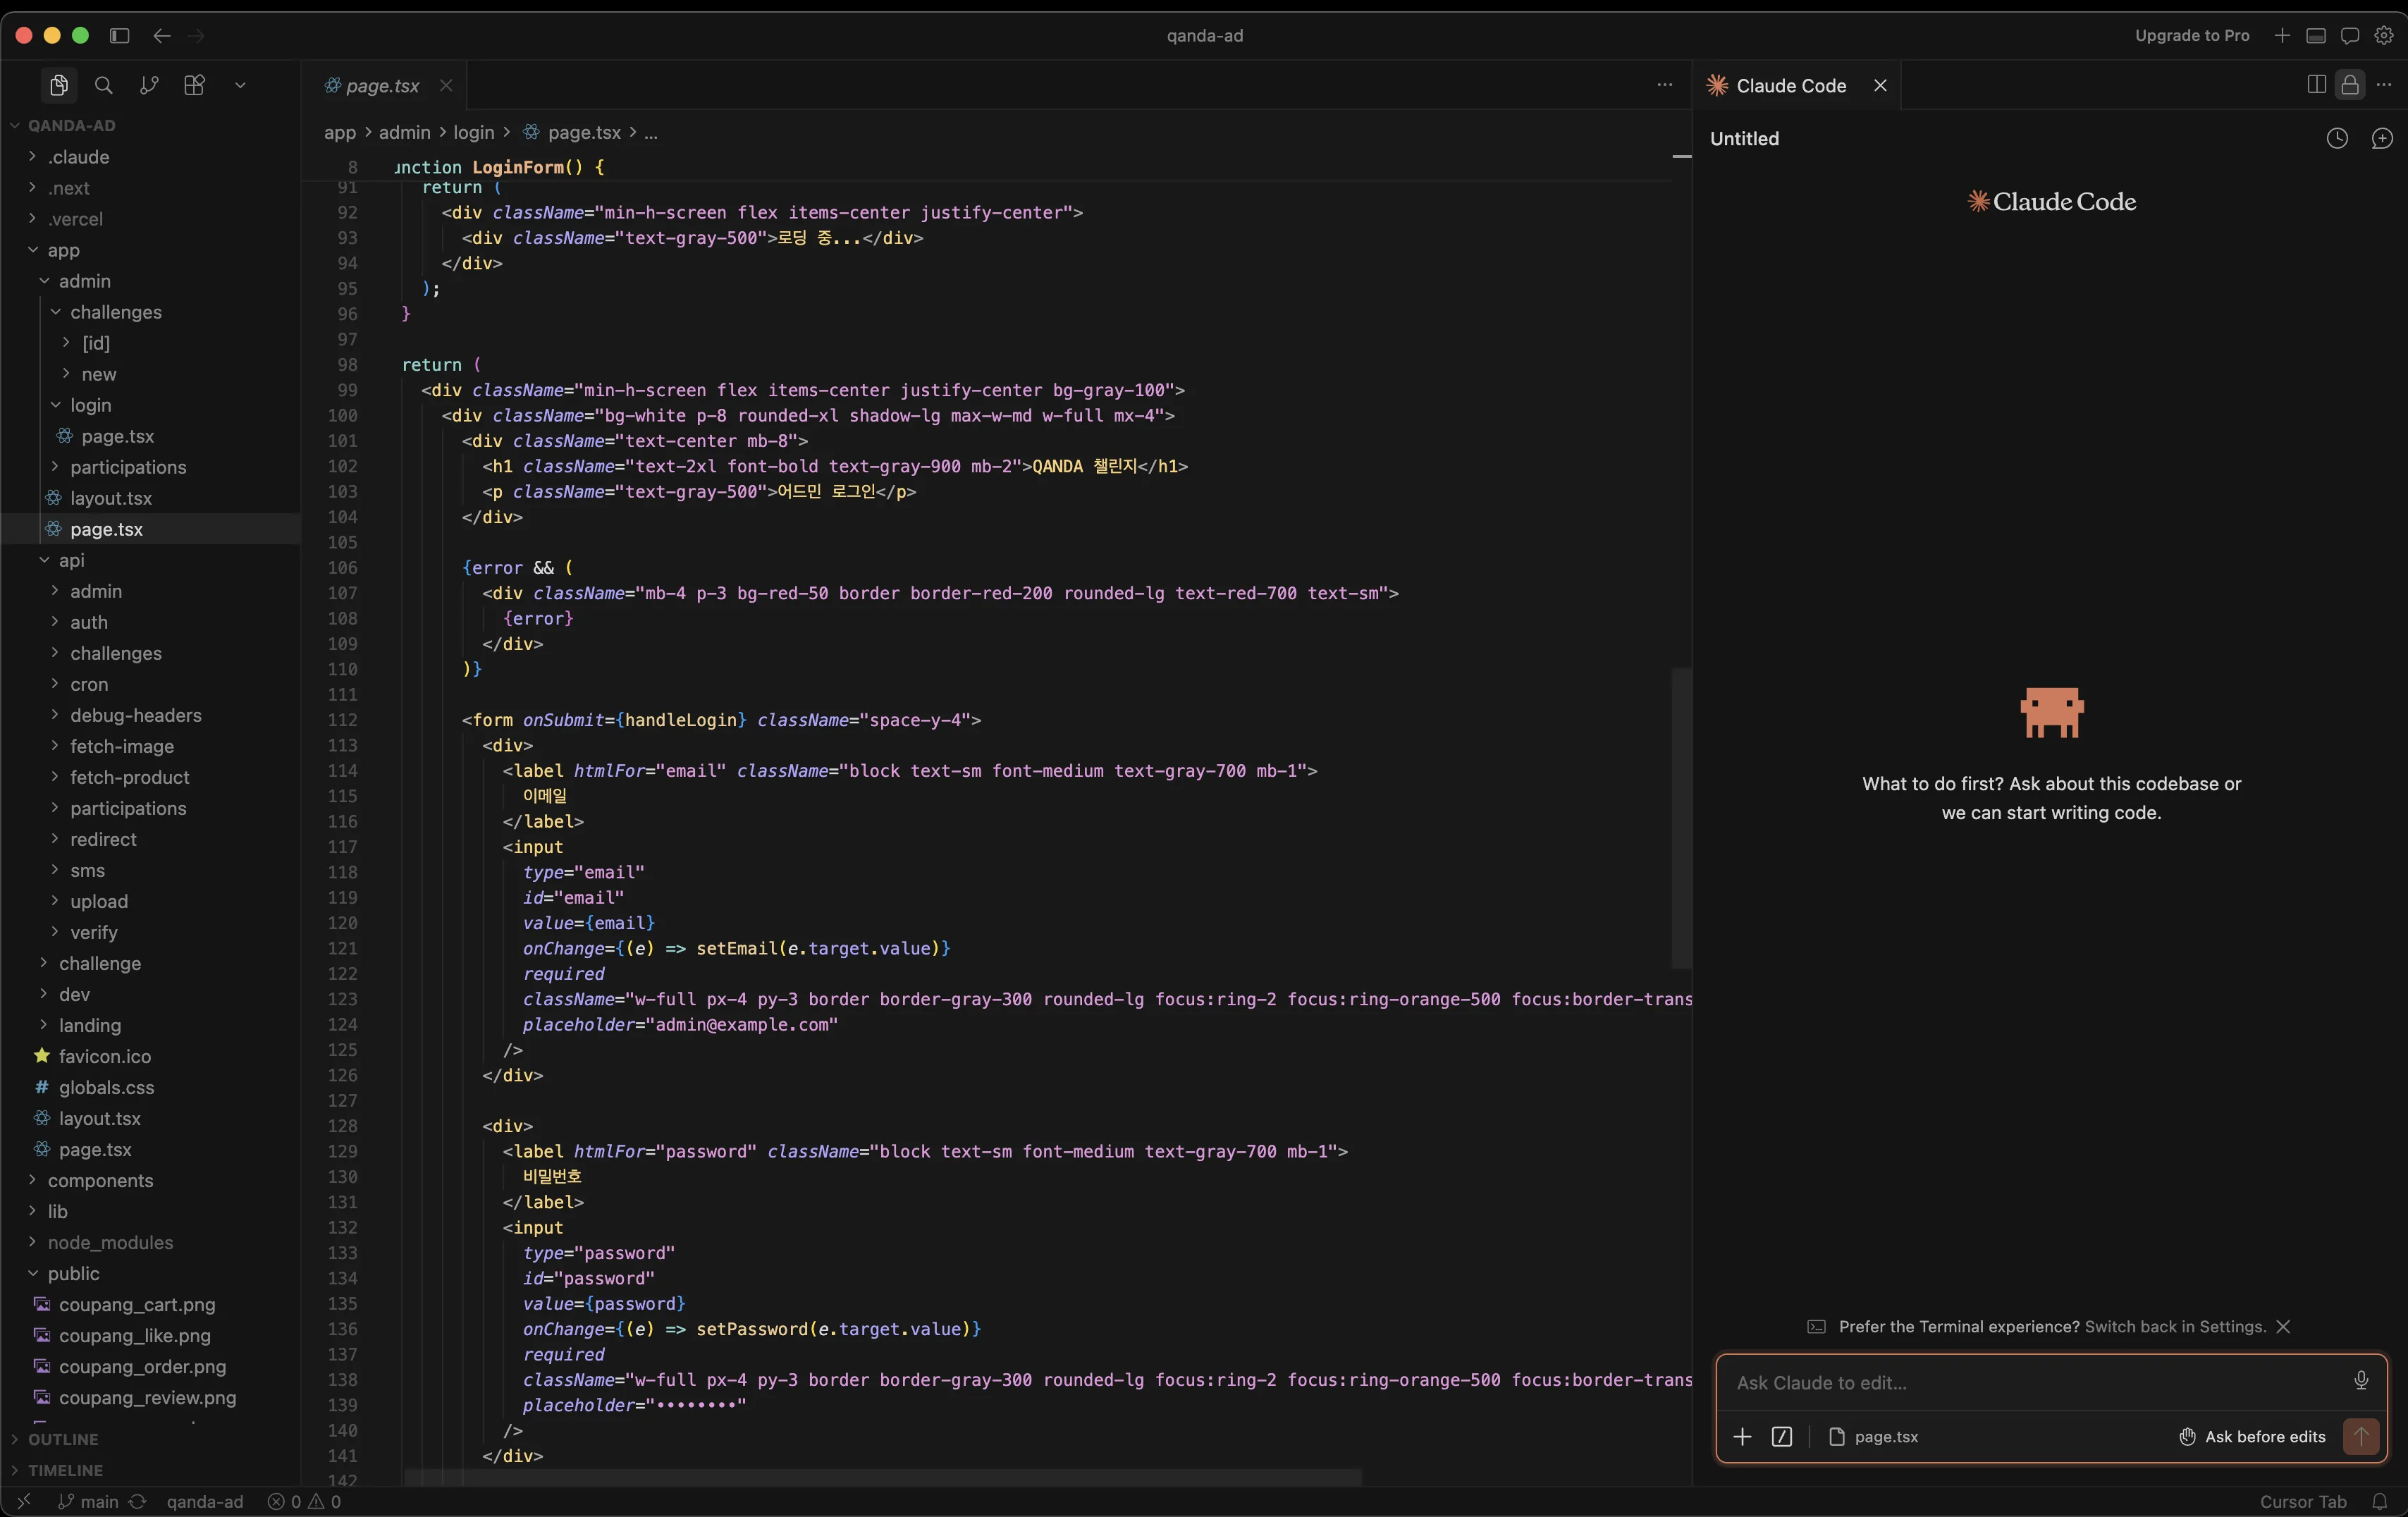Toggle Ask before edits mode

pyautogui.click(x=2252, y=1437)
